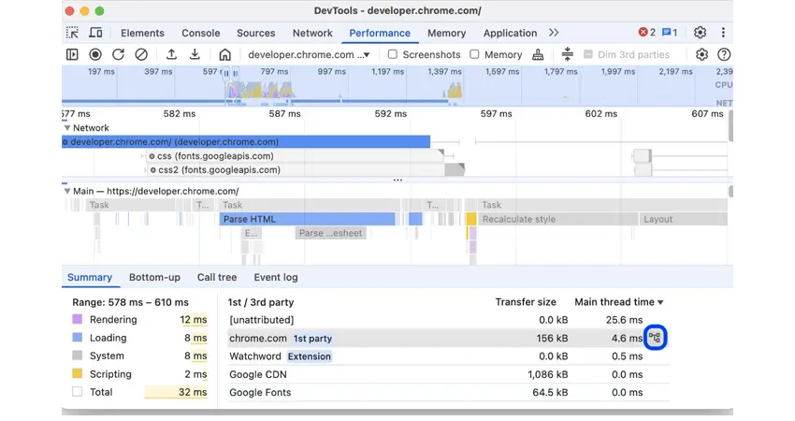Image resolution: width=795 pixels, height=421 pixels.
Task: Toggle the device toolbar icon
Action: (95, 33)
